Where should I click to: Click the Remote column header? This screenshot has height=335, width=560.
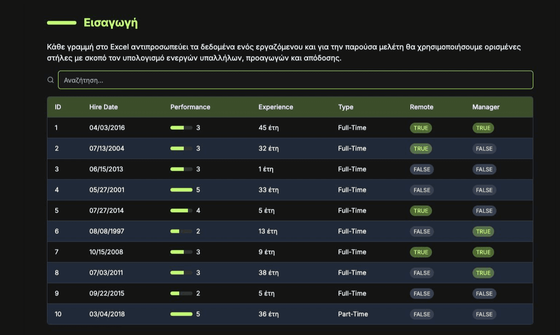(x=421, y=107)
